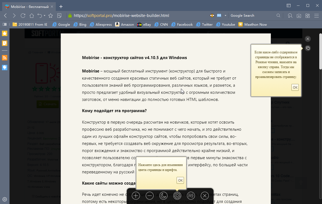Open sidebar settings gear at bottom left

click(5, 199)
